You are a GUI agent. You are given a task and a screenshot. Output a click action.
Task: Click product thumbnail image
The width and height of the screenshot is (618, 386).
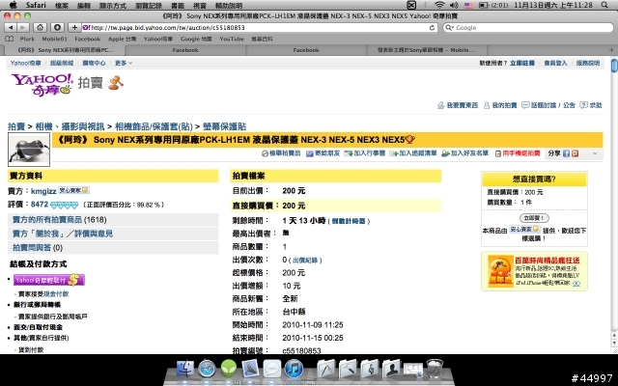(x=29, y=150)
